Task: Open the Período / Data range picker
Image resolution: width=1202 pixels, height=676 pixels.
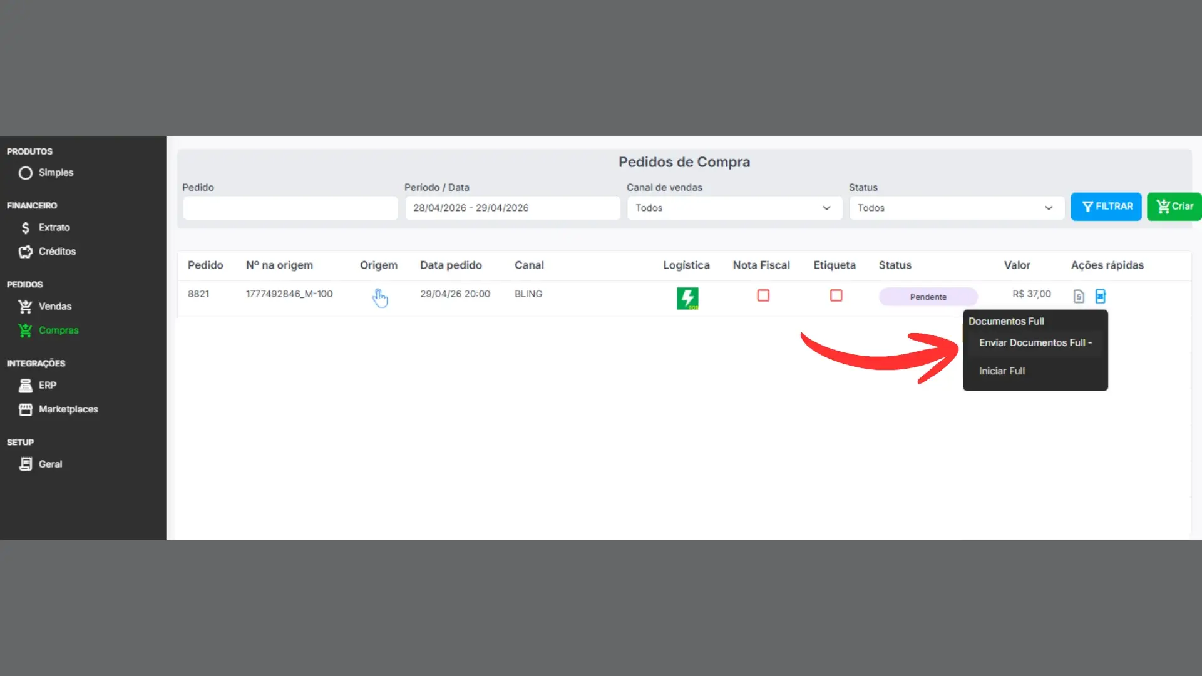Action: 512,208
